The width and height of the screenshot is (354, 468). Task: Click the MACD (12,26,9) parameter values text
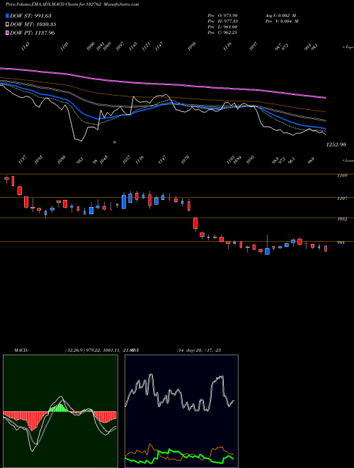click(x=99, y=350)
